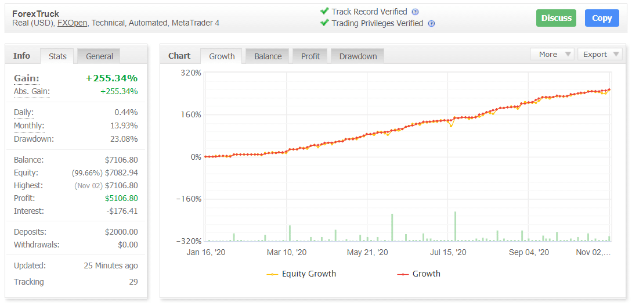Switch to the Stats tab
This screenshot has width=632, height=305.
coord(57,56)
